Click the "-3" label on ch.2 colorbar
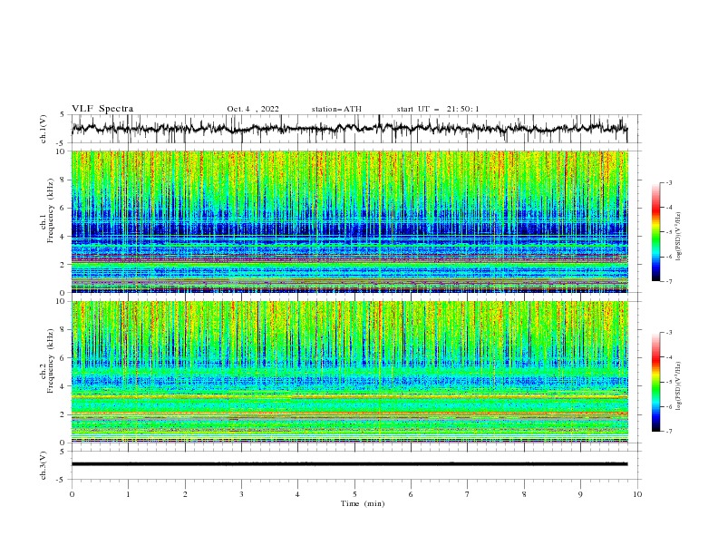 pos(669,333)
